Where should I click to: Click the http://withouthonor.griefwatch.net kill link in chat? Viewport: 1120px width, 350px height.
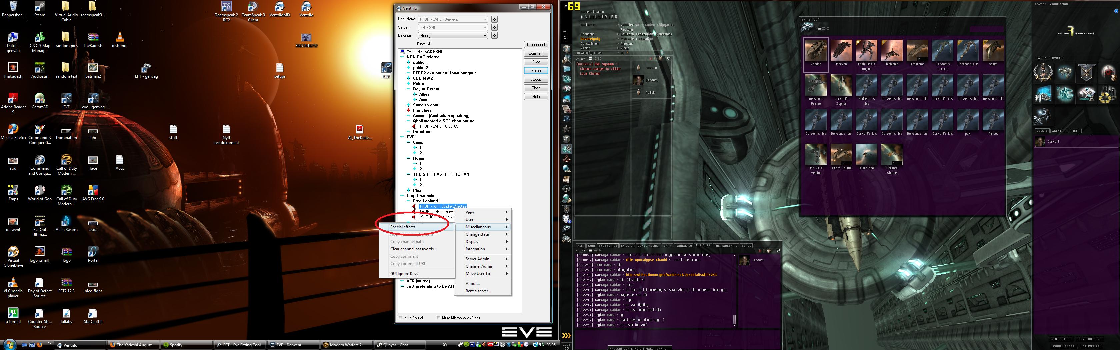tap(671, 275)
